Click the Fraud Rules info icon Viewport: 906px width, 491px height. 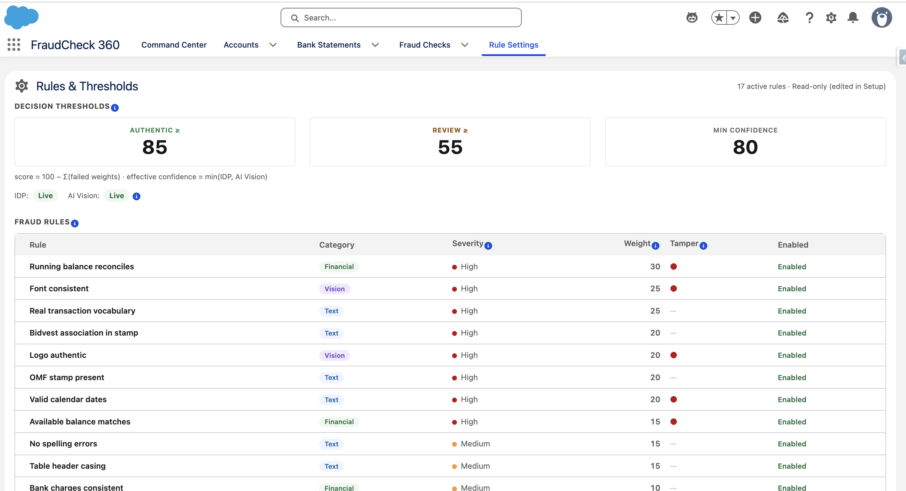tap(74, 223)
